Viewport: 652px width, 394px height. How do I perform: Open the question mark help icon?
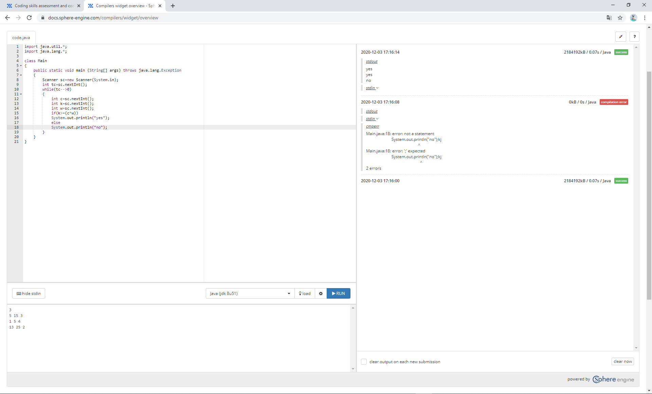point(634,37)
